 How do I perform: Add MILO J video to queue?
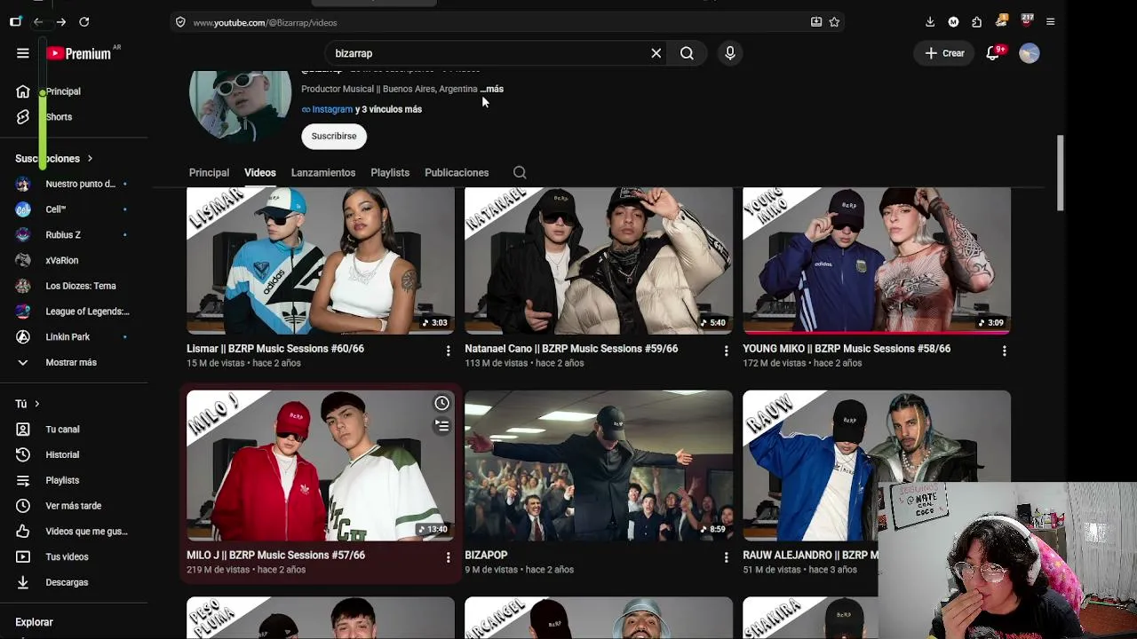(441, 426)
